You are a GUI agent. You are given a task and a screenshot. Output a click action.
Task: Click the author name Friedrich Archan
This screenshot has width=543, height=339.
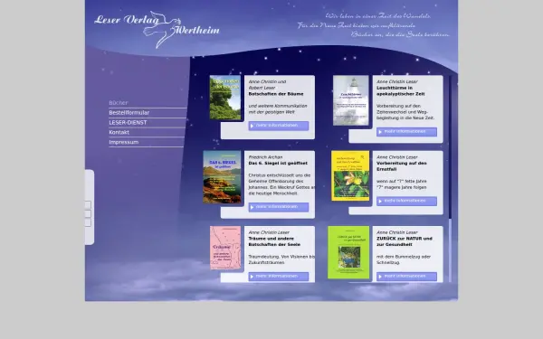[265, 157]
